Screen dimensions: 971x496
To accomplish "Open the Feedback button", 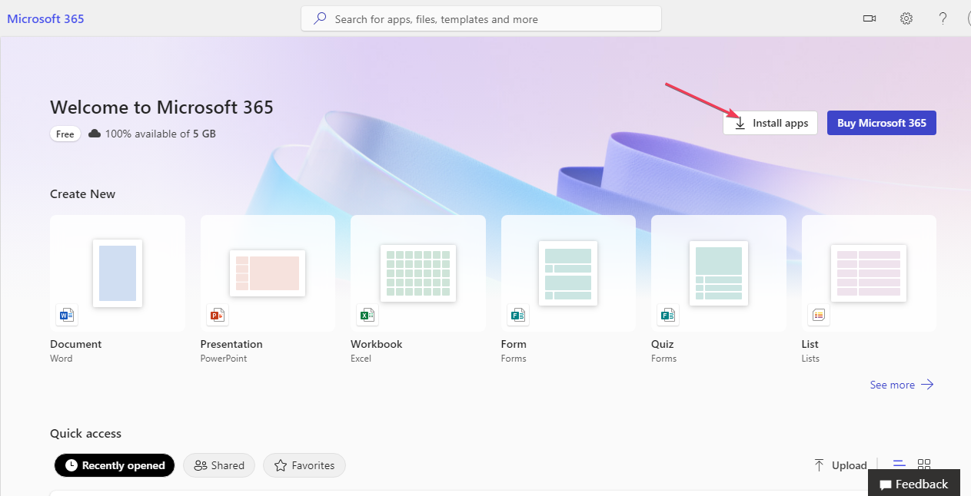I will [x=914, y=484].
